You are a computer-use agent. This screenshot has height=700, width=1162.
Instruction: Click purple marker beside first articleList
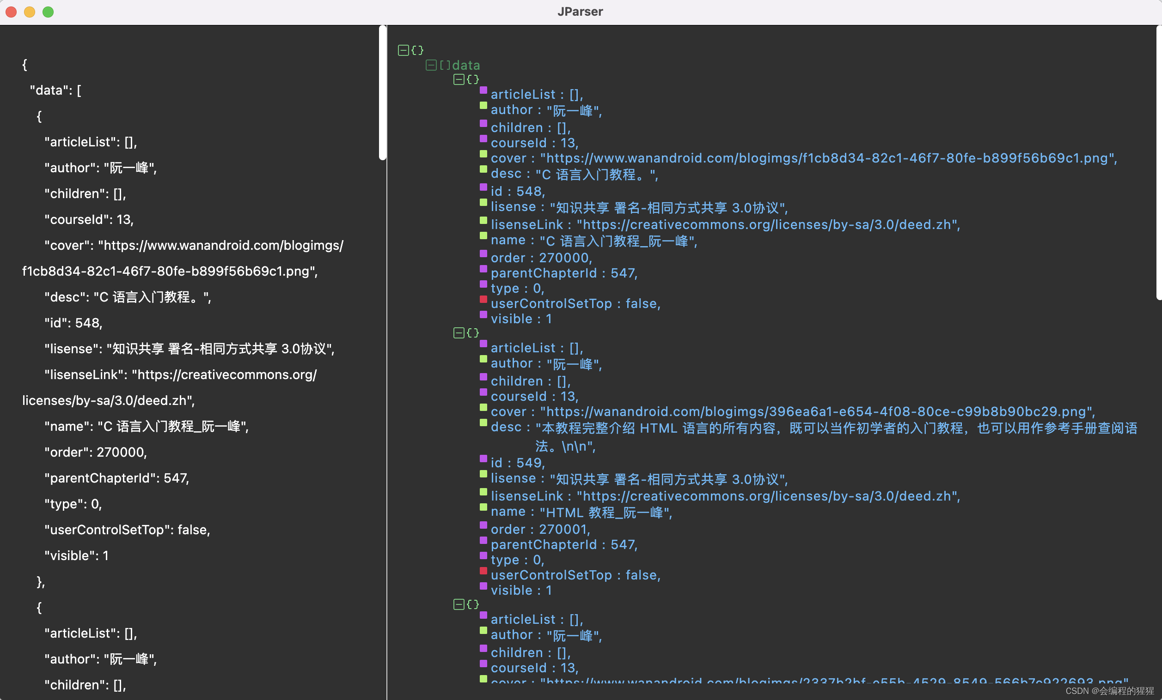pyautogui.click(x=483, y=90)
